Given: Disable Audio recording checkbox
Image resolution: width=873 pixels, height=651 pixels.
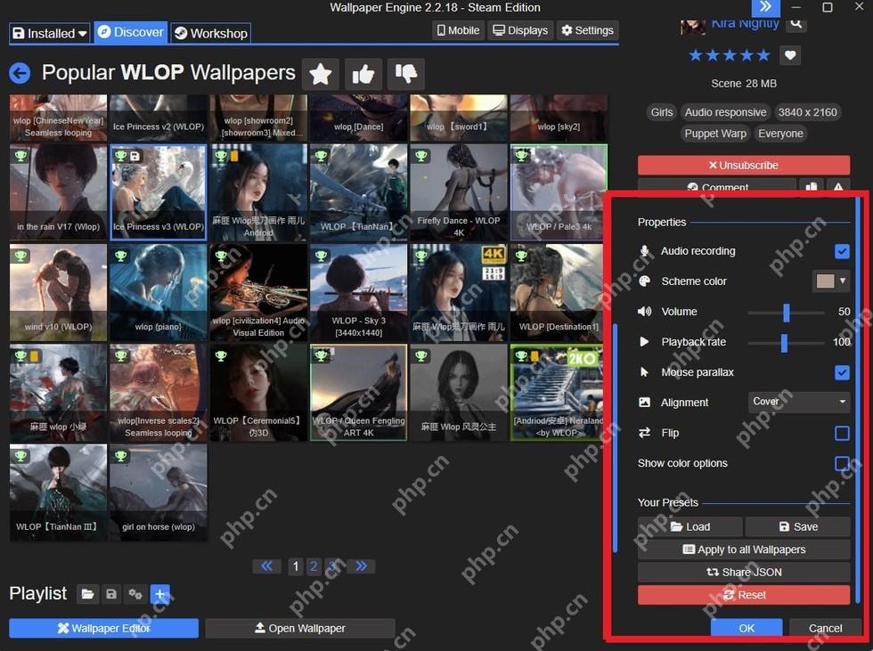Looking at the screenshot, I should coord(842,251).
